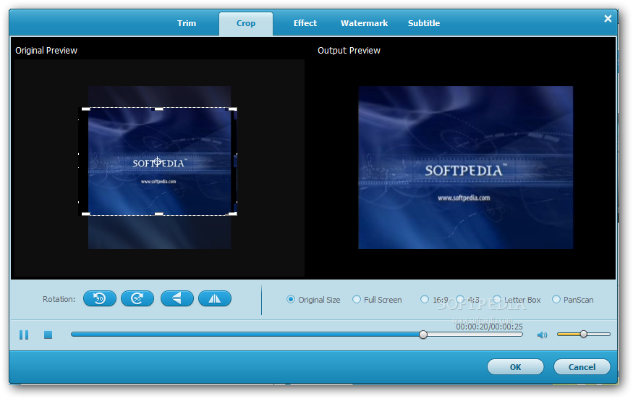Open the Watermark tab
The image size is (633, 399).
364,23
